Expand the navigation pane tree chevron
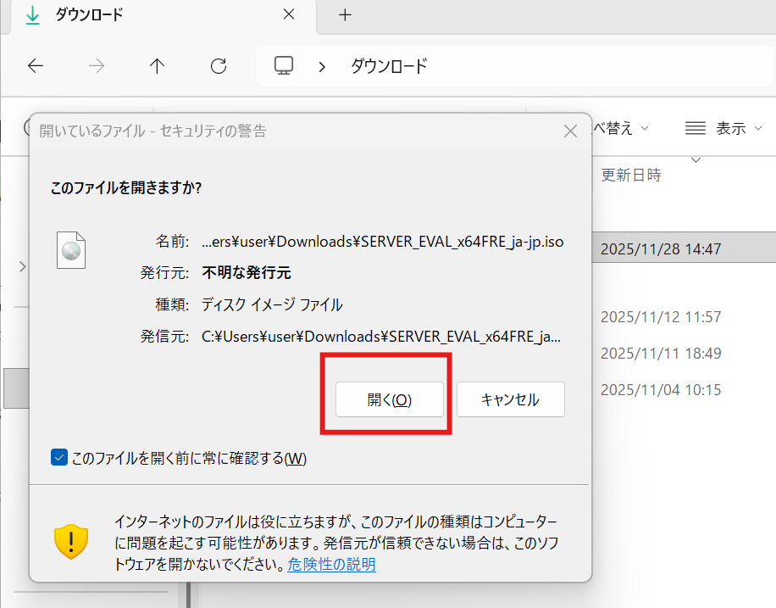The image size is (776, 608). pos(22,267)
